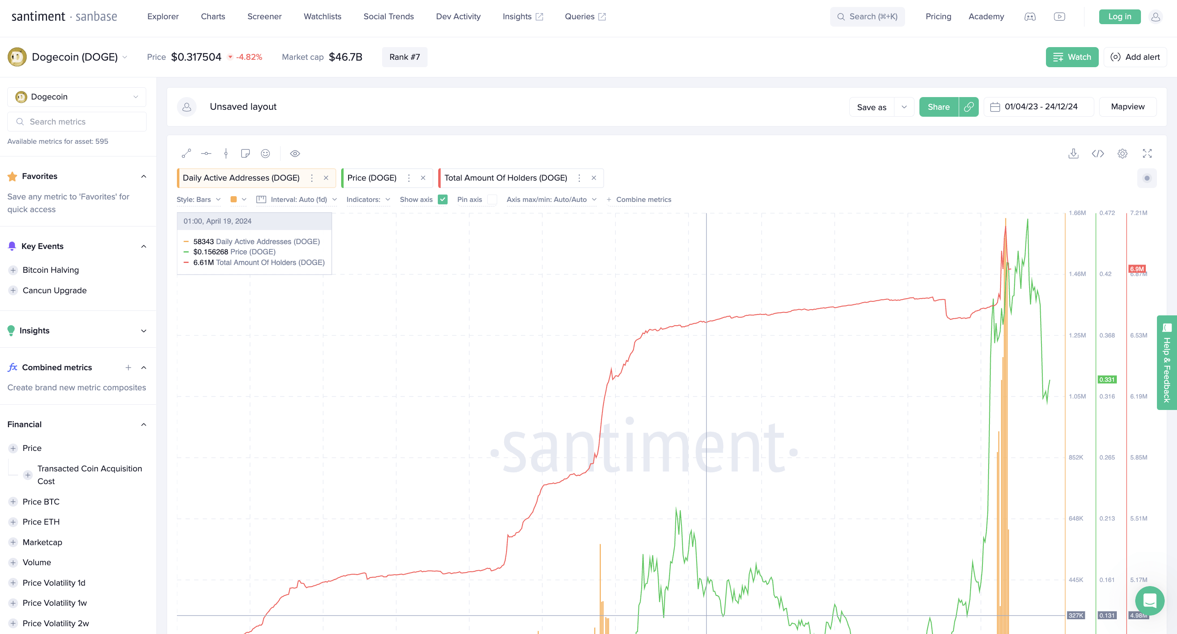Expand Dogecoin (DOGE) title dropdown
The width and height of the screenshot is (1177, 634).
click(125, 57)
